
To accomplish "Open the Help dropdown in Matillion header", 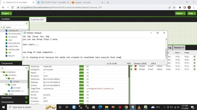I will 191,13.
